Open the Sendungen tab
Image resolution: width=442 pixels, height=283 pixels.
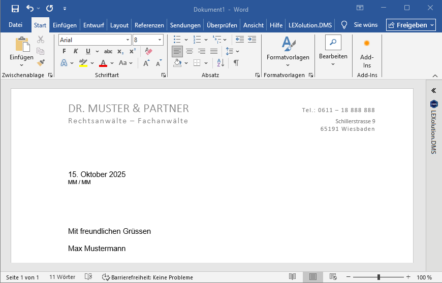click(185, 25)
